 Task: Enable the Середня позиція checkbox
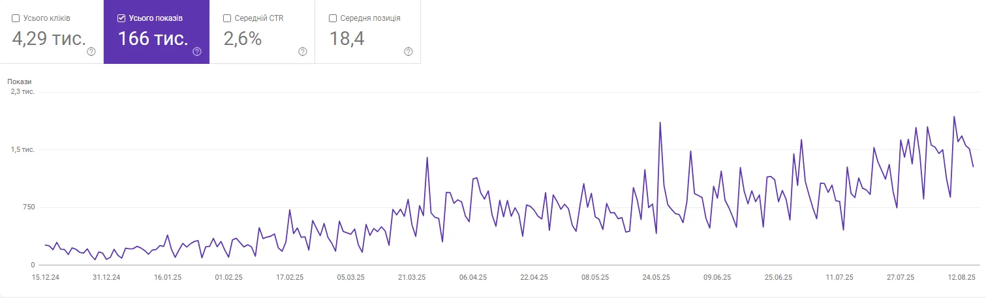(x=333, y=18)
